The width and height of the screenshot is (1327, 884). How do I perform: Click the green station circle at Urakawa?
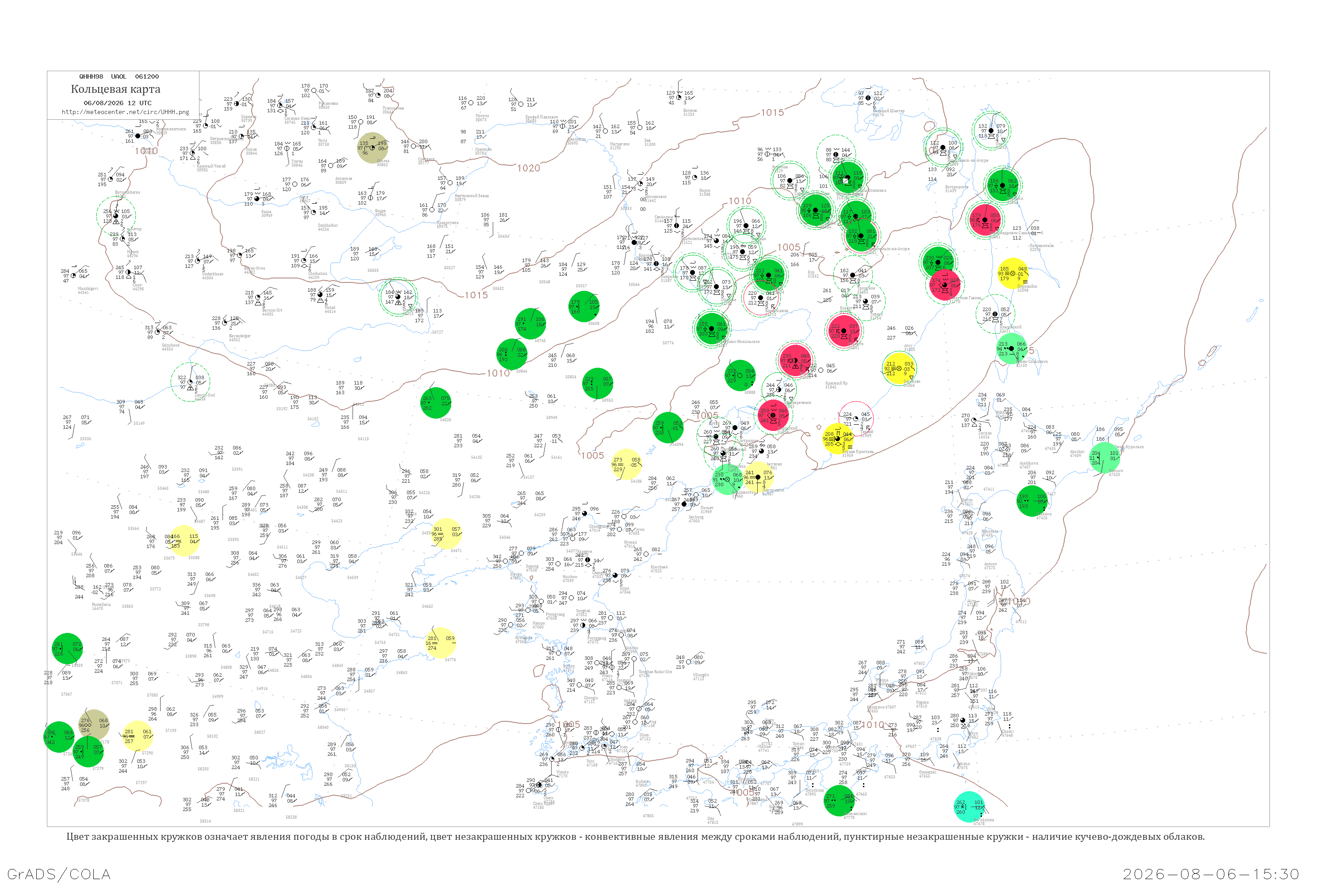(x=1032, y=501)
